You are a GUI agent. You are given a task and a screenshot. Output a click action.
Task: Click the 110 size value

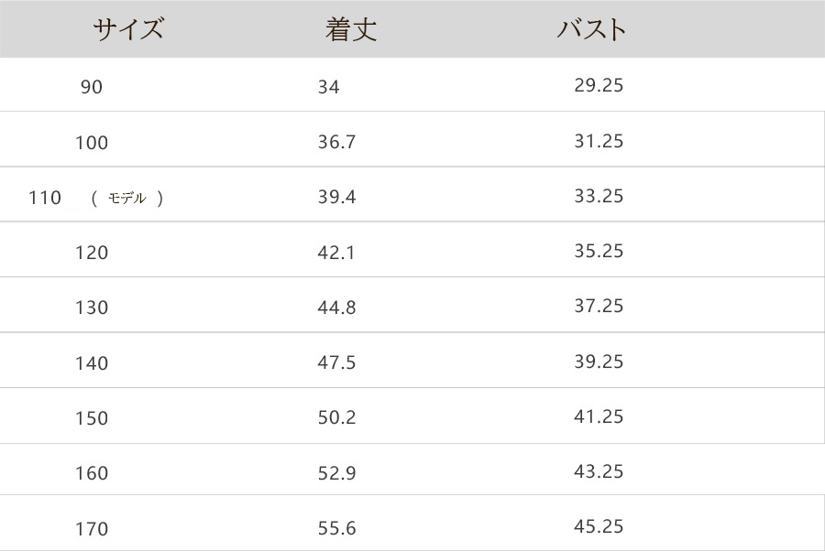[x=45, y=197]
